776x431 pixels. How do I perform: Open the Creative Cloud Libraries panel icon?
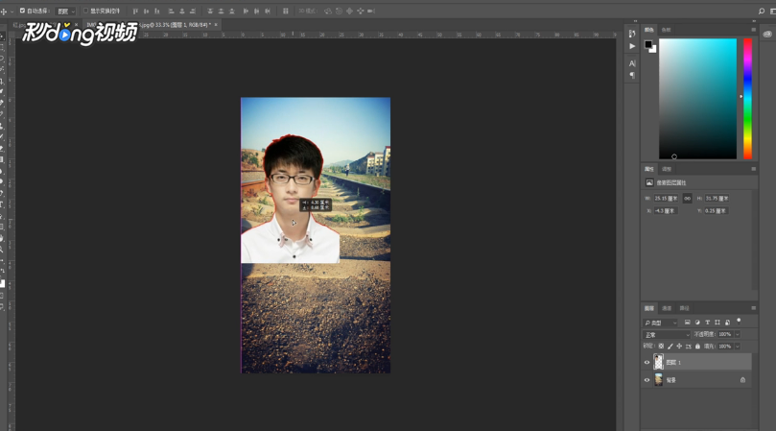tap(767, 35)
